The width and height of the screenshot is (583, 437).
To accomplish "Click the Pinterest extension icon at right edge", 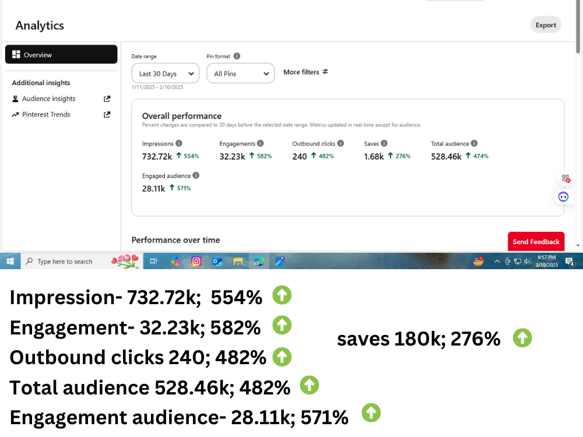I will click(x=566, y=179).
